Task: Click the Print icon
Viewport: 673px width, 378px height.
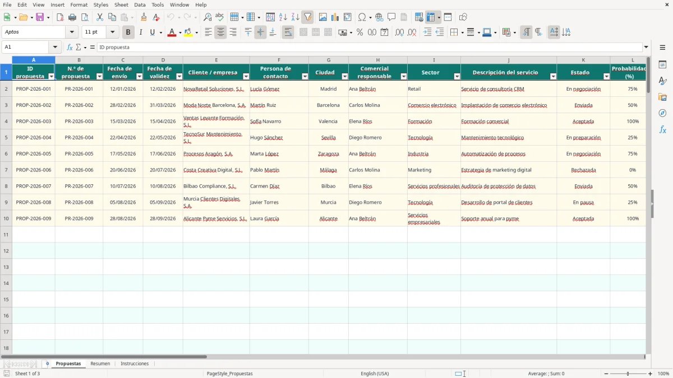Action: 72,17
